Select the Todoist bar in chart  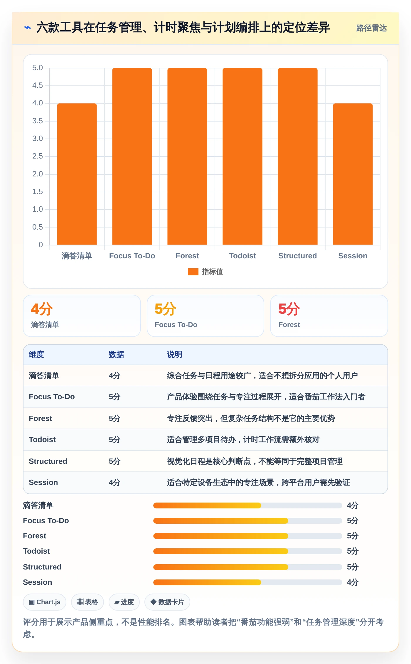242,156
